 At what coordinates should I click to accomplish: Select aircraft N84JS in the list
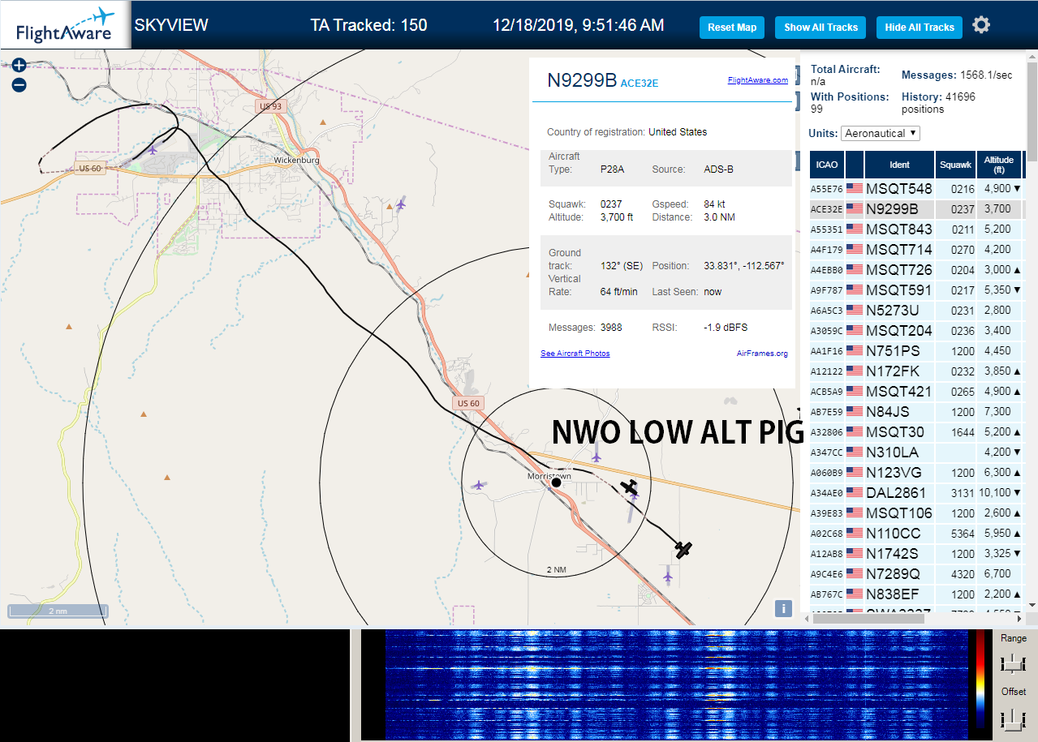[915, 411]
